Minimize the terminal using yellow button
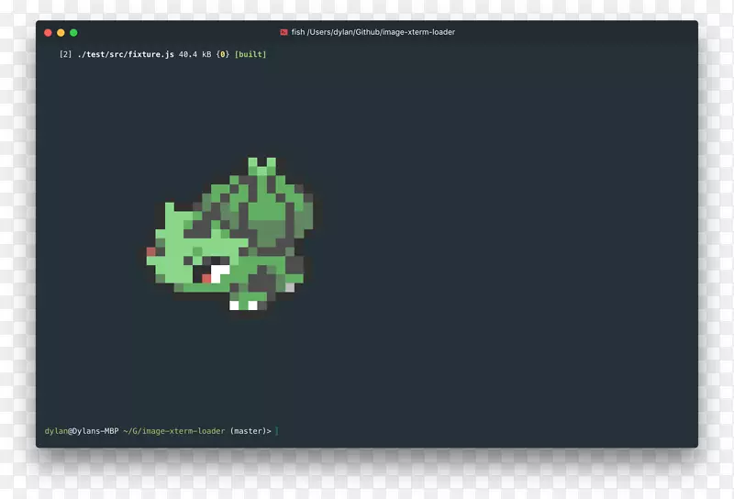The image size is (734, 499). [x=61, y=32]
